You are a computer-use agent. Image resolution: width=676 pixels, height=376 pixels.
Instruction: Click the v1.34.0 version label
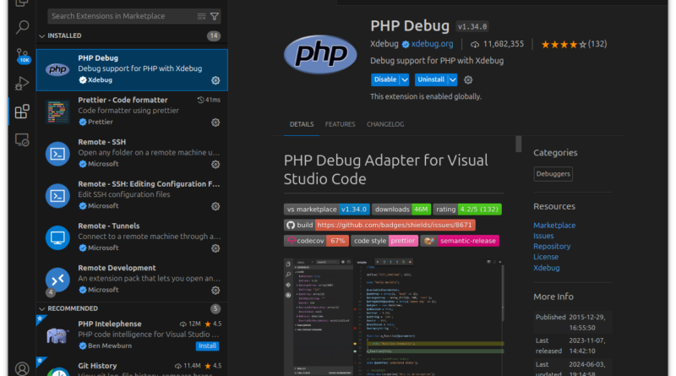(472, 27)
